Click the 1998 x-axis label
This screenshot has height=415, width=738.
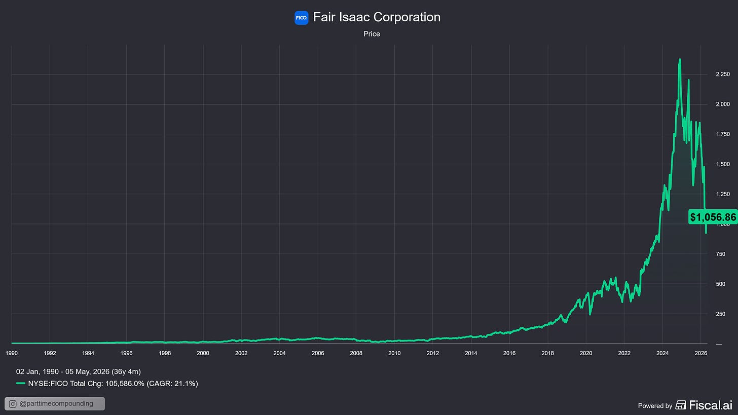pos(165,353)
